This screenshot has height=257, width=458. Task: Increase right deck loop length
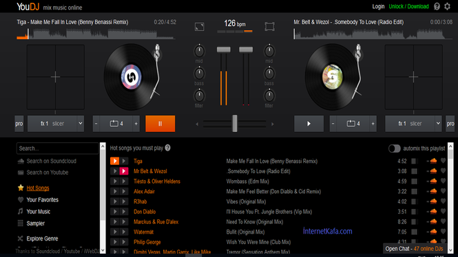point(373,124)
